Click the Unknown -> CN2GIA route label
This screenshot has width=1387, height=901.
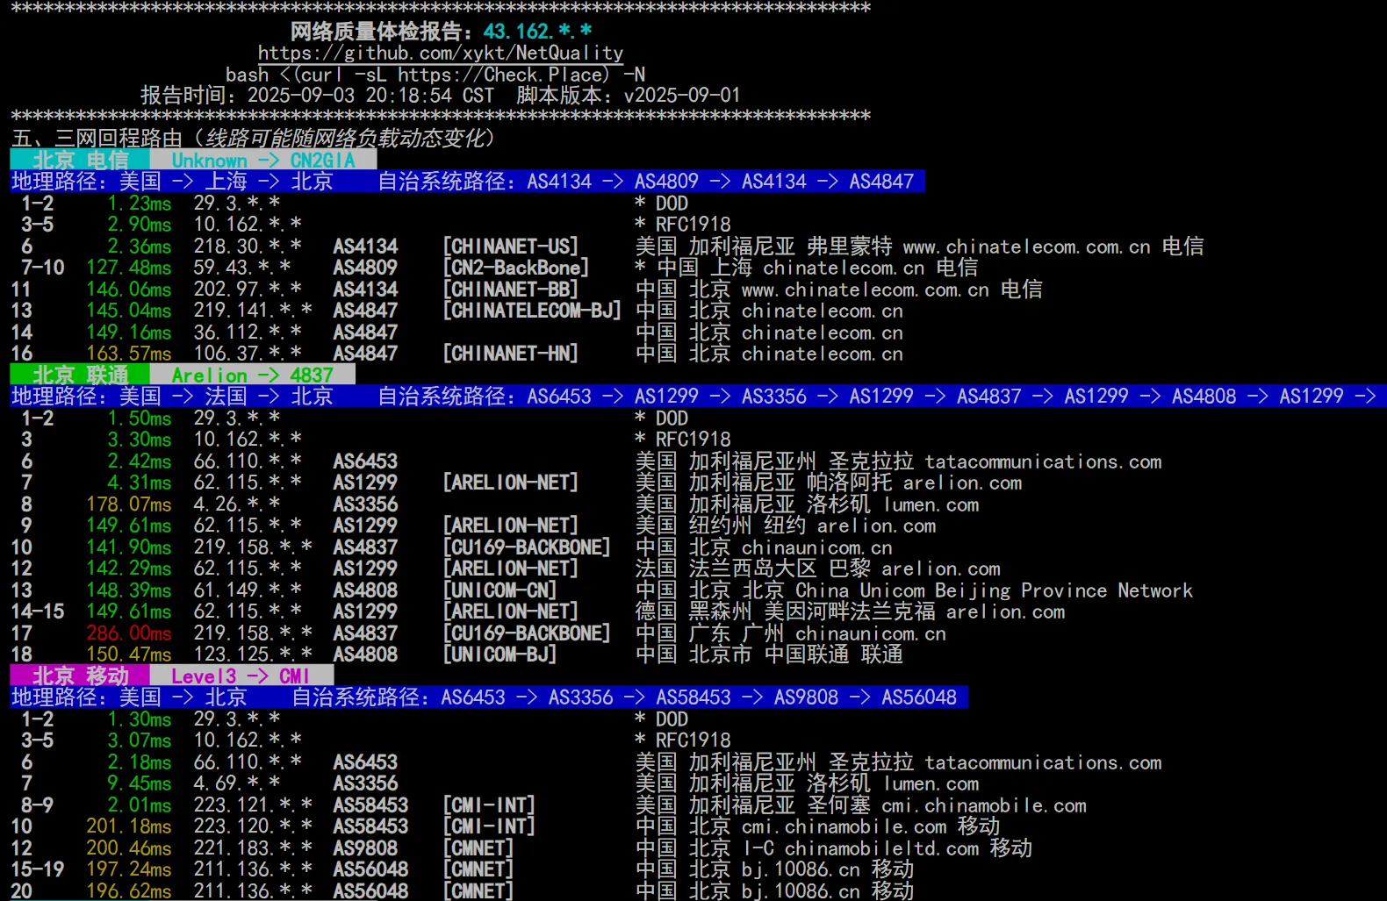(263, 160)
